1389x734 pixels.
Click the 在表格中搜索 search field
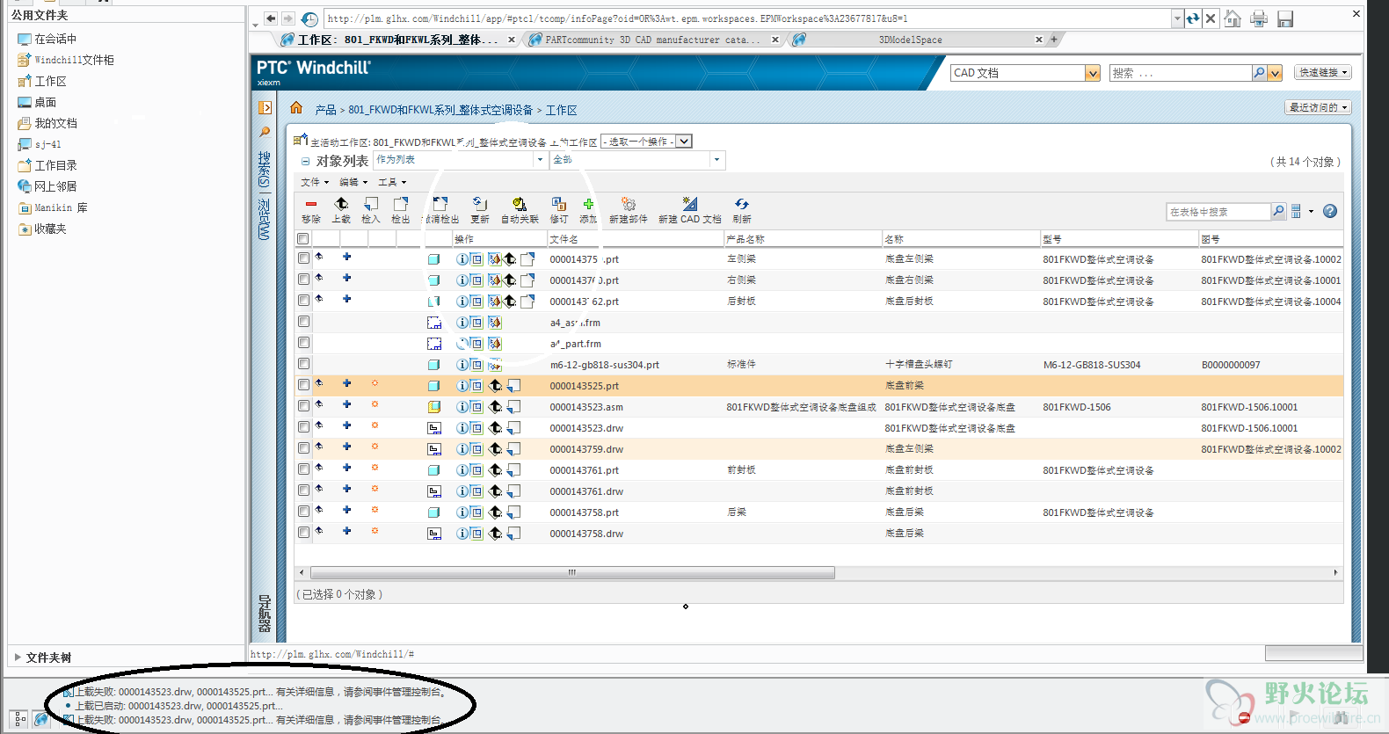pos(1218,211)
